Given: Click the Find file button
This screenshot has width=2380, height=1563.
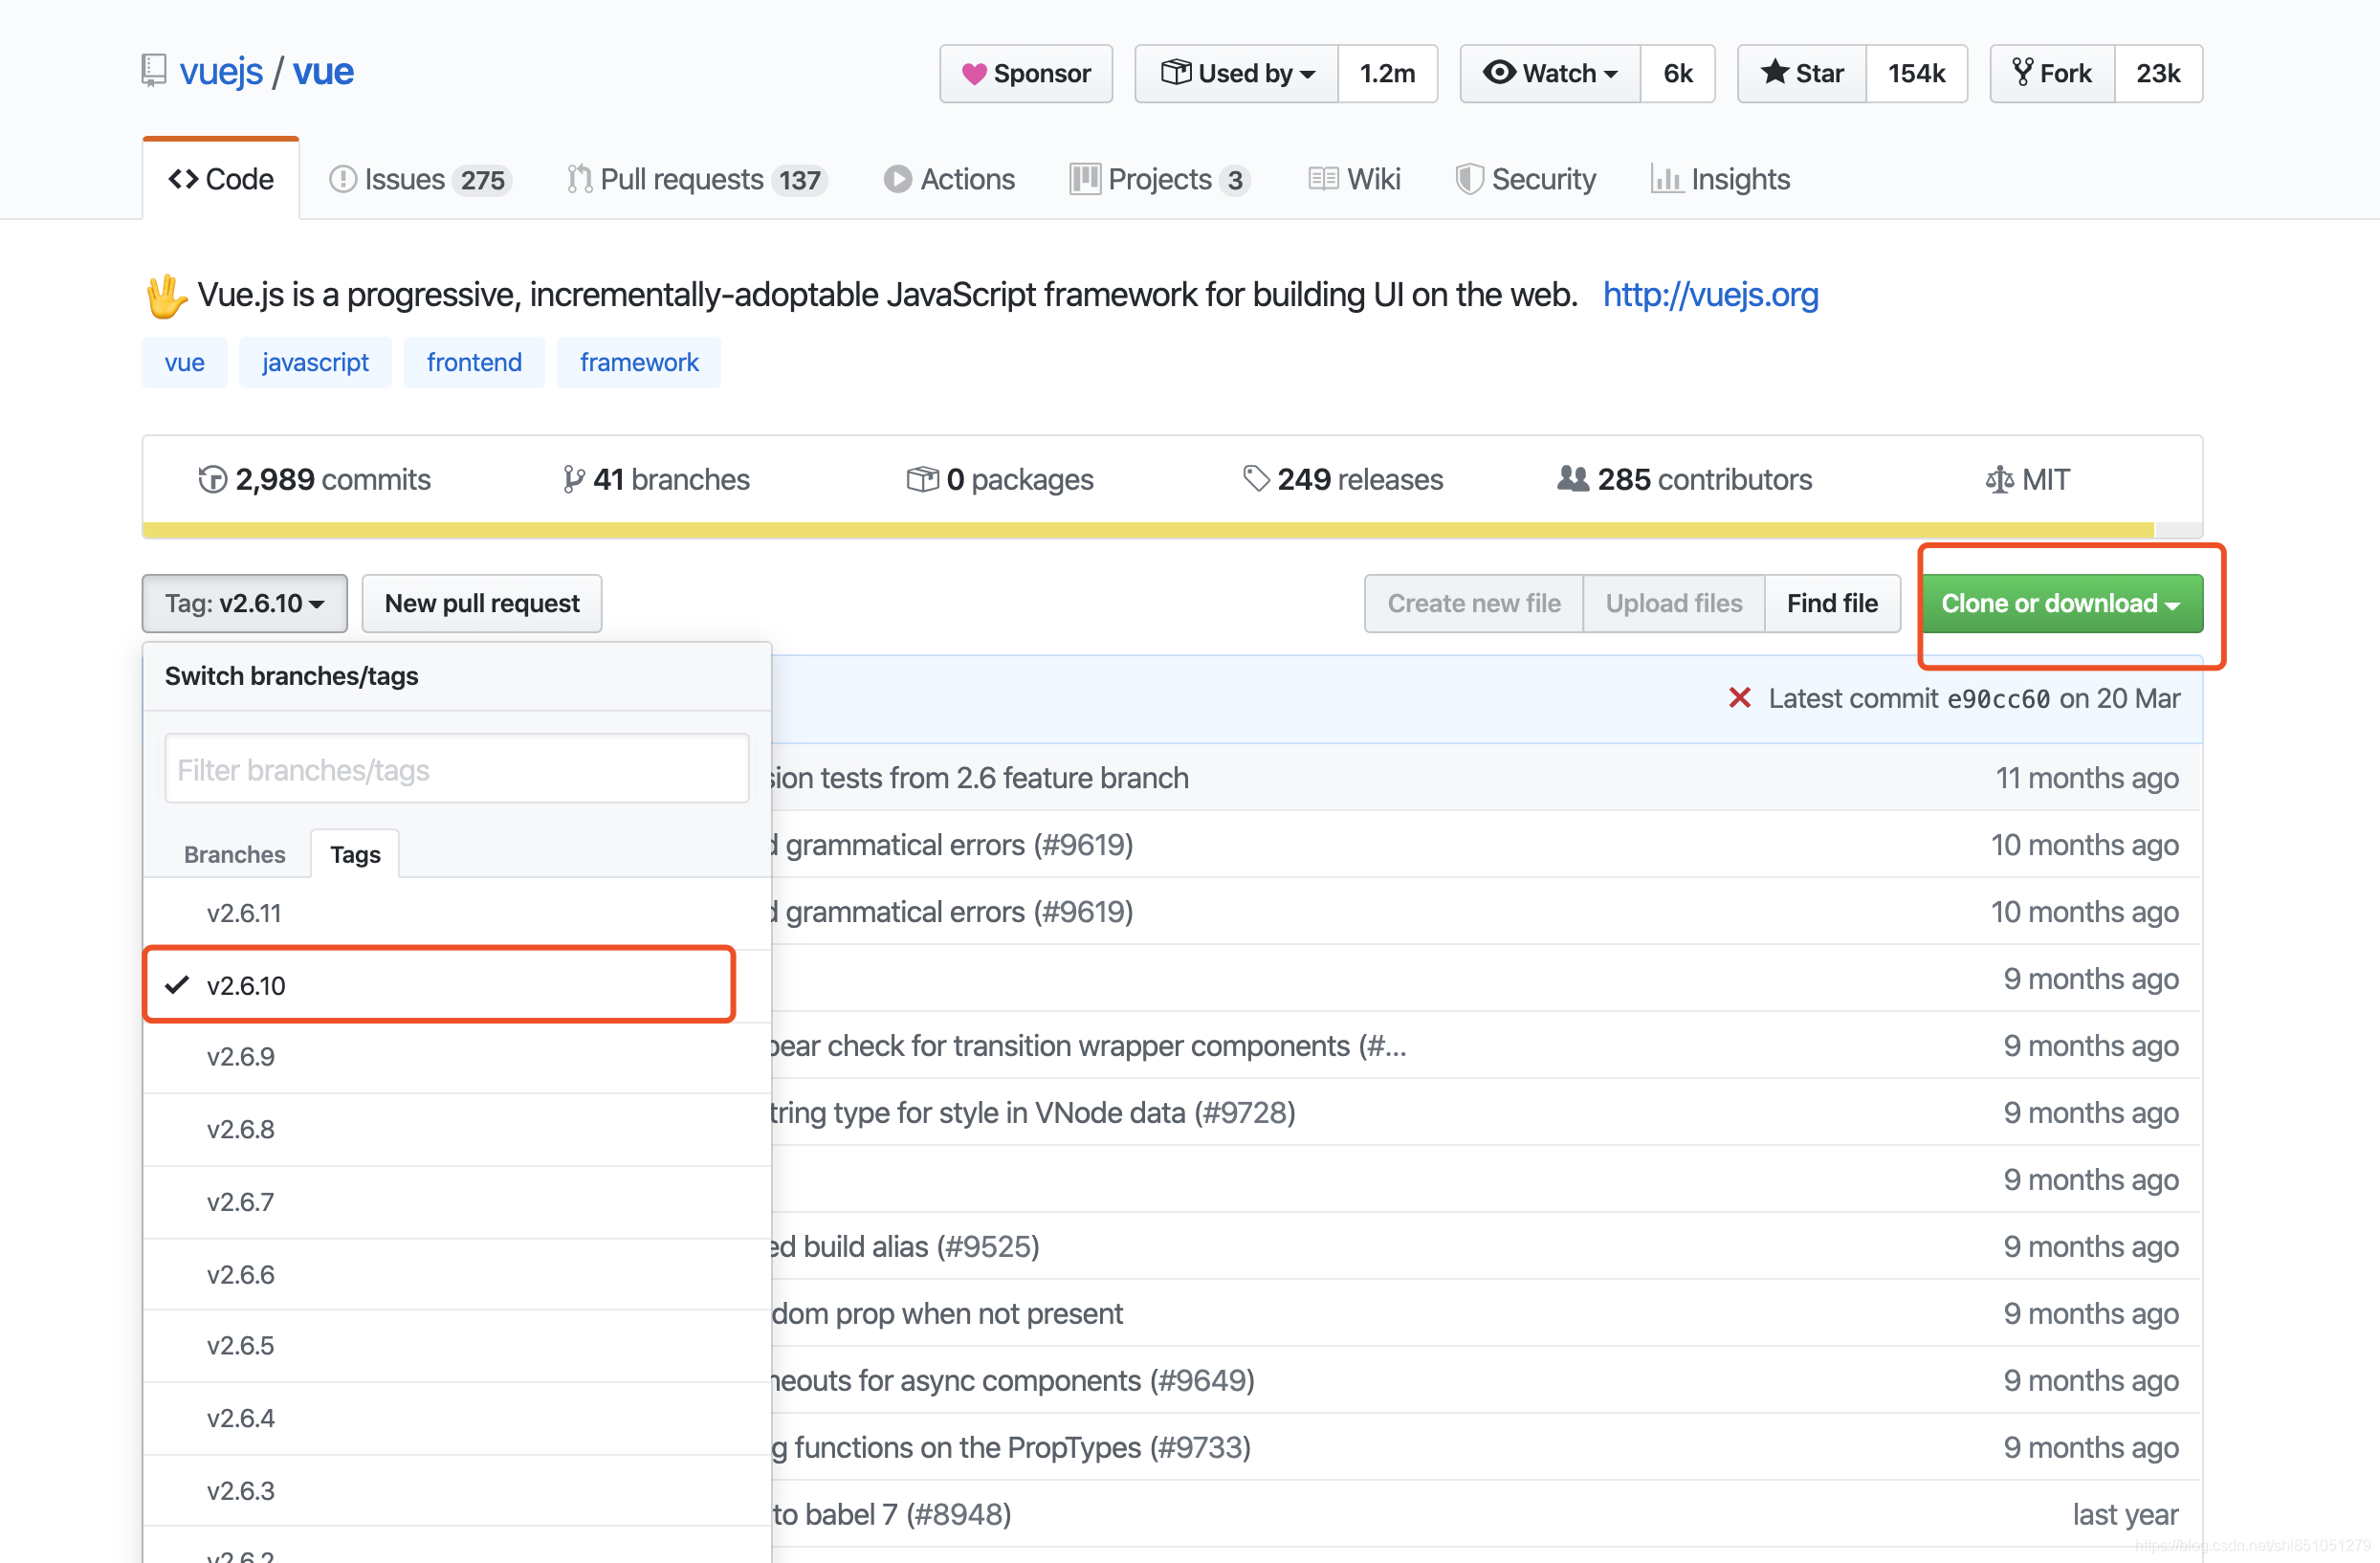Looking at the screenshot, I should pyautogui.click(x=1832, y=603).
